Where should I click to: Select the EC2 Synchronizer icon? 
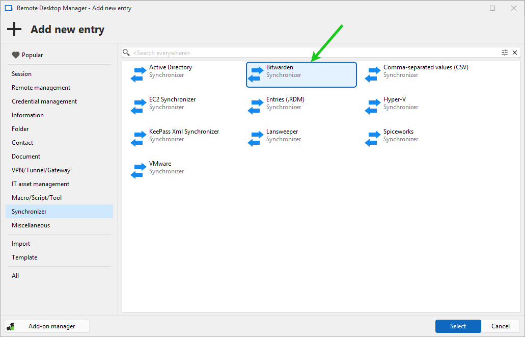139,106
